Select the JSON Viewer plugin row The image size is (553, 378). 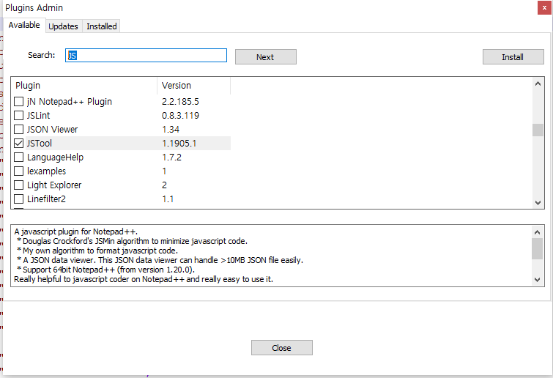(x=122, y=130)
